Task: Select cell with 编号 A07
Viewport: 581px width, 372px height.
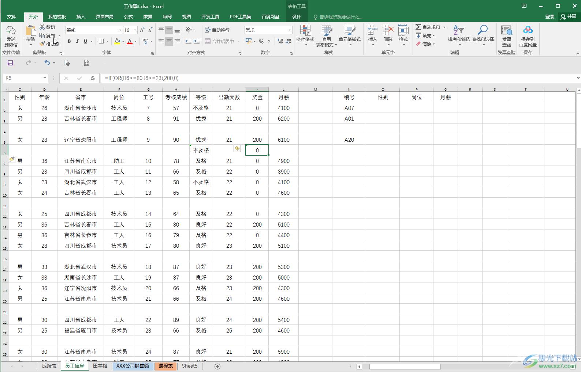Action: pyautogui.click(x=349, y=108)
